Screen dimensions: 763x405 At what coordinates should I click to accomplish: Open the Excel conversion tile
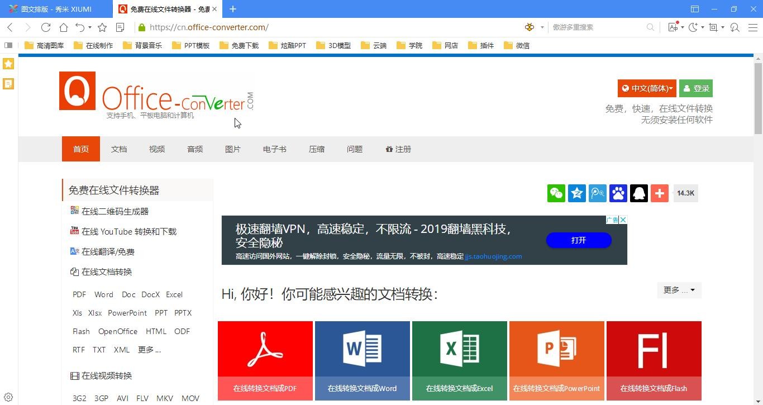pos(459,360)
